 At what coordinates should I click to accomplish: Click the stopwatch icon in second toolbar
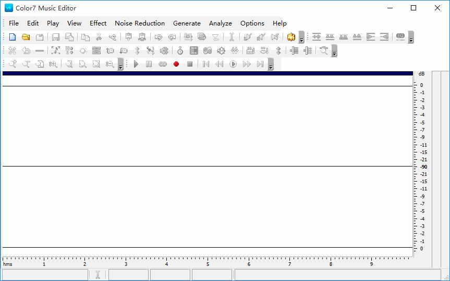180,50
